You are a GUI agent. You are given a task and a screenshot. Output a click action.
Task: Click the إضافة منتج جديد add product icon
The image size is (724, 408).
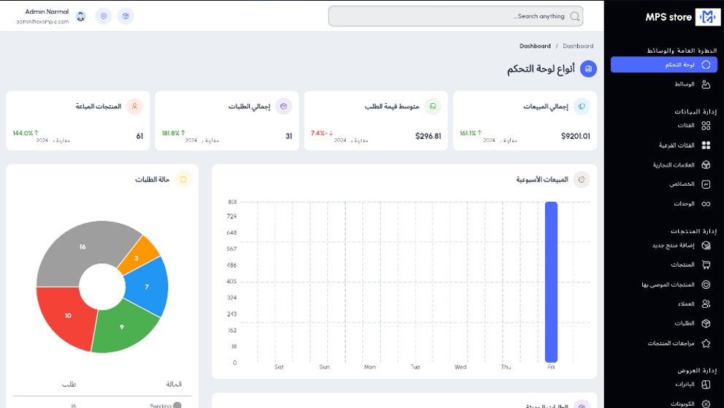tap(706, 246)
